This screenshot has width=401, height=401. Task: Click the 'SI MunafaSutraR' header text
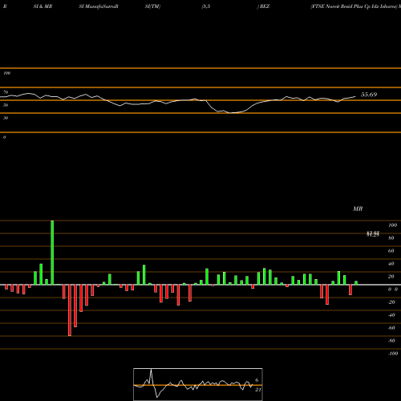[99, 6]
